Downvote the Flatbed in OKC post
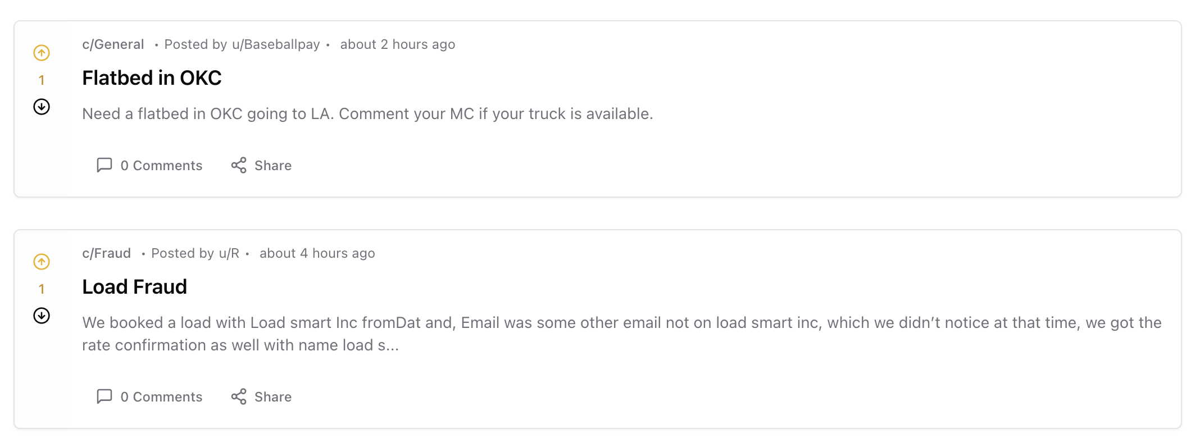The height and width of the screenshot is (447, 1200). point(42,107)
